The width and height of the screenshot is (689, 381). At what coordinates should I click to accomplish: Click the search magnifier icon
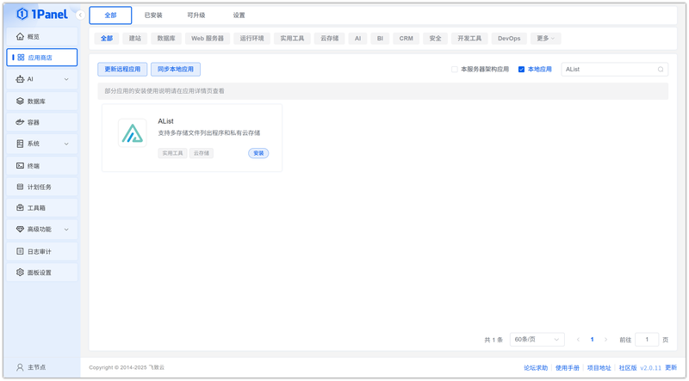[661, 70]
